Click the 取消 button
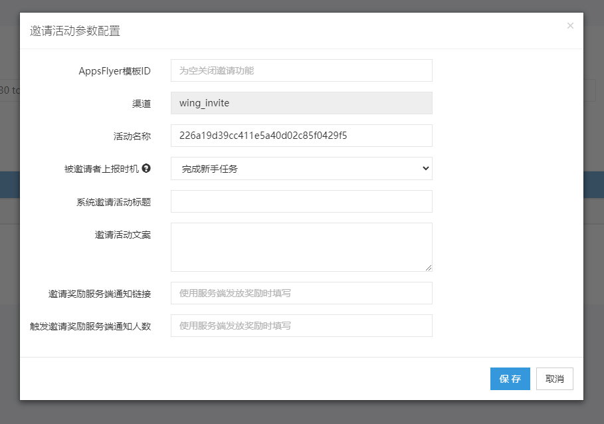This screenshot has height=424, width=604. click(x=555, y=379)
